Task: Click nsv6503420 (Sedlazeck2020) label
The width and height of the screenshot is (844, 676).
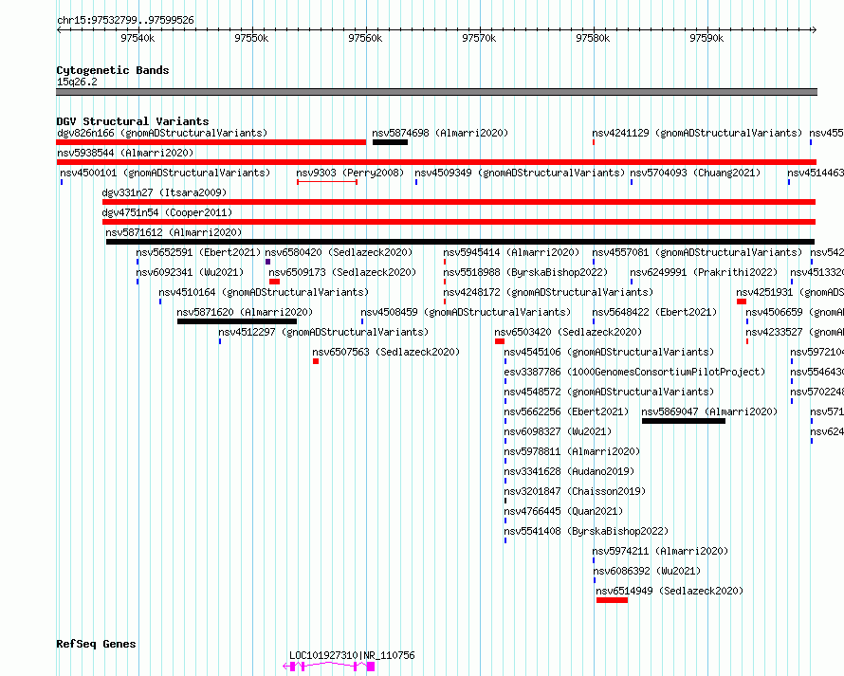Action: coord(568,332)
